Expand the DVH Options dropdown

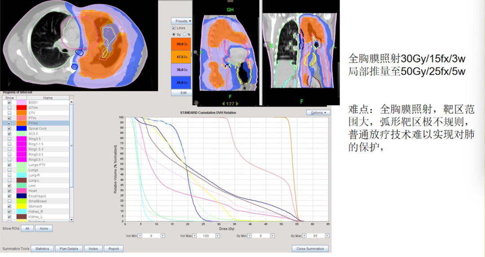click(x=318, y=112)
